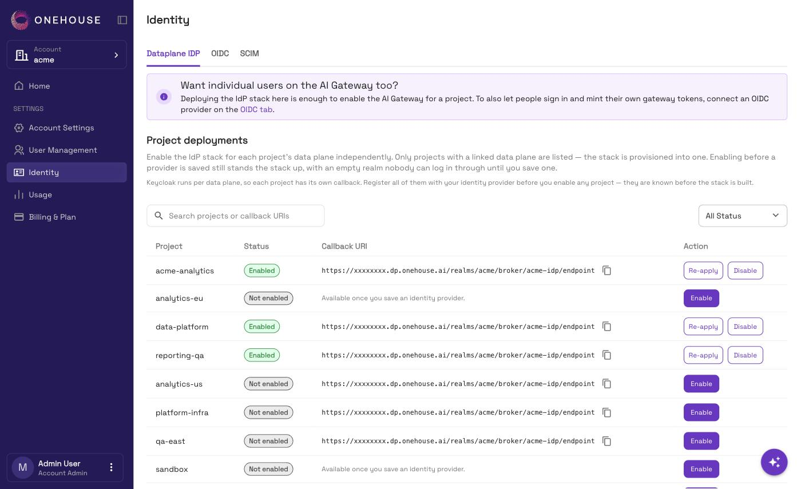Select the Dataplane IDP tab

173,53
